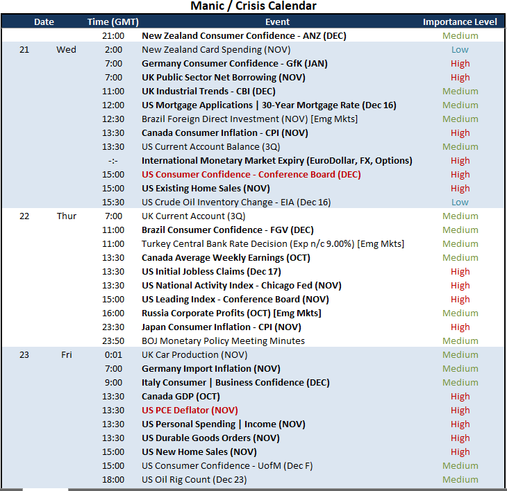Click US Crude Oil Inventory Change - EIA

coord(236,203)
